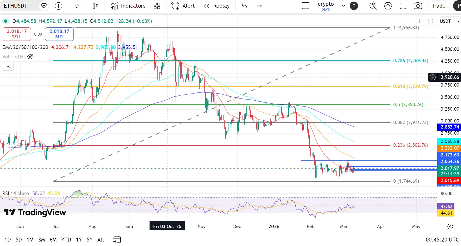Create a new Alert
The width and height of the screenshot is (461, 246).
click(x=183, y=6)
